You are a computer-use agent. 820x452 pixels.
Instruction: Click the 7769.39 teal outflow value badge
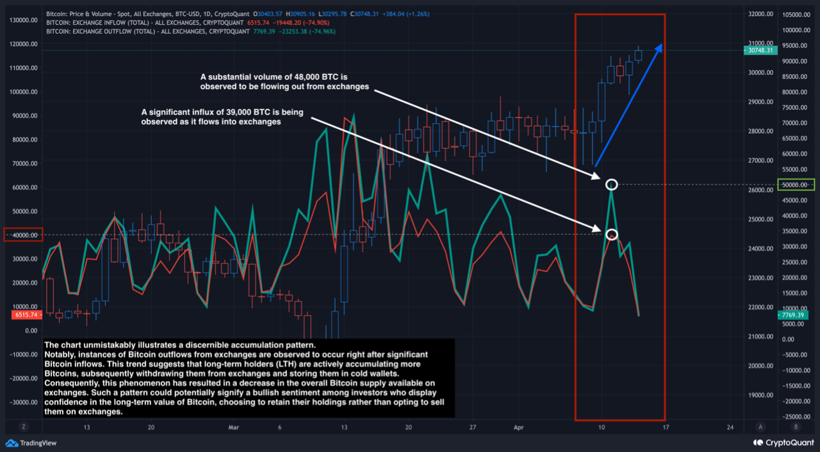(x=792, y=315)
